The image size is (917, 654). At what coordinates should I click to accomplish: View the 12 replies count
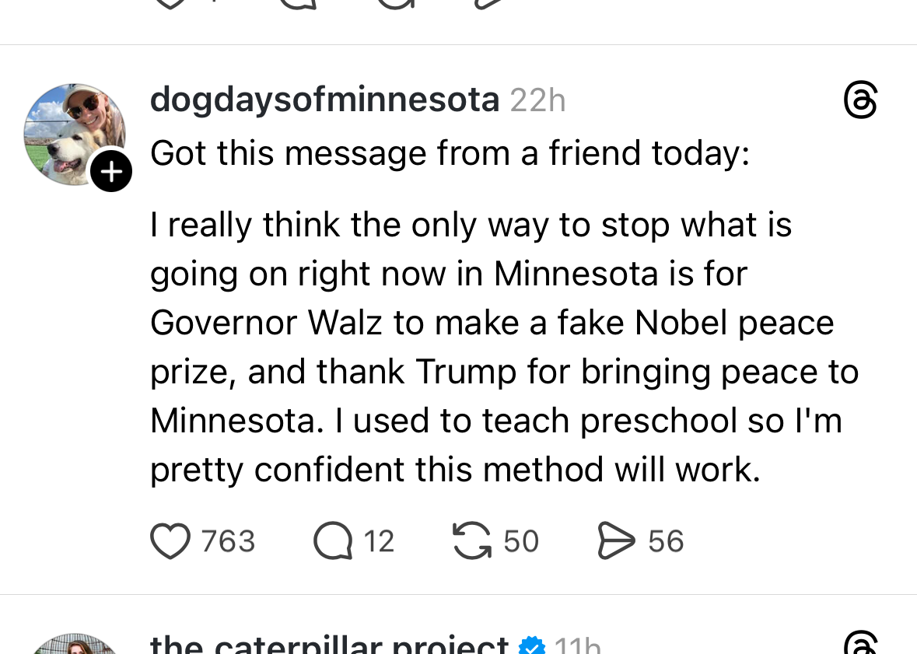tap(379, 541)
